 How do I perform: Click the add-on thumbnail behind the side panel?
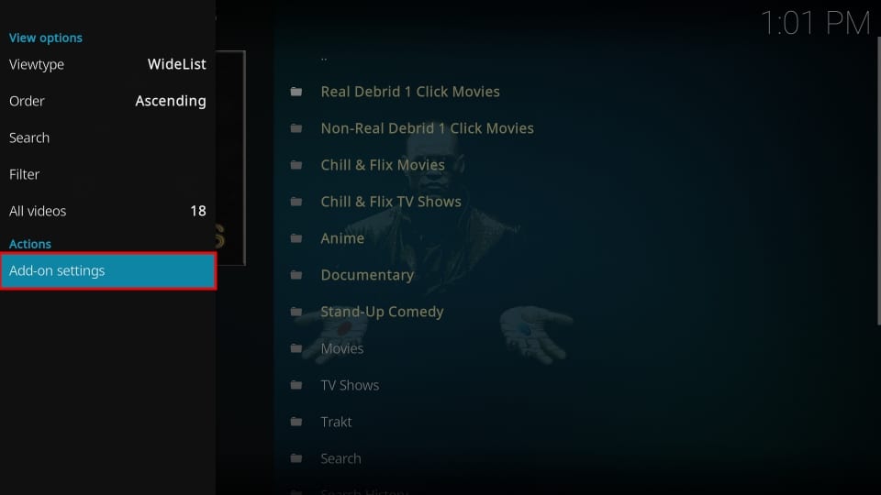230,158
